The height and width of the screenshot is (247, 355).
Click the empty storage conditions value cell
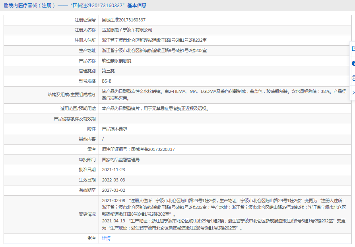[x=223, y=118]
